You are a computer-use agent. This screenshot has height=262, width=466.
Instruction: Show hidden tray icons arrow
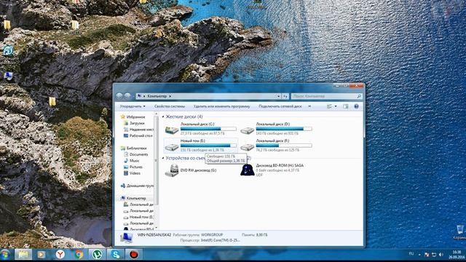tap(419, 255)
